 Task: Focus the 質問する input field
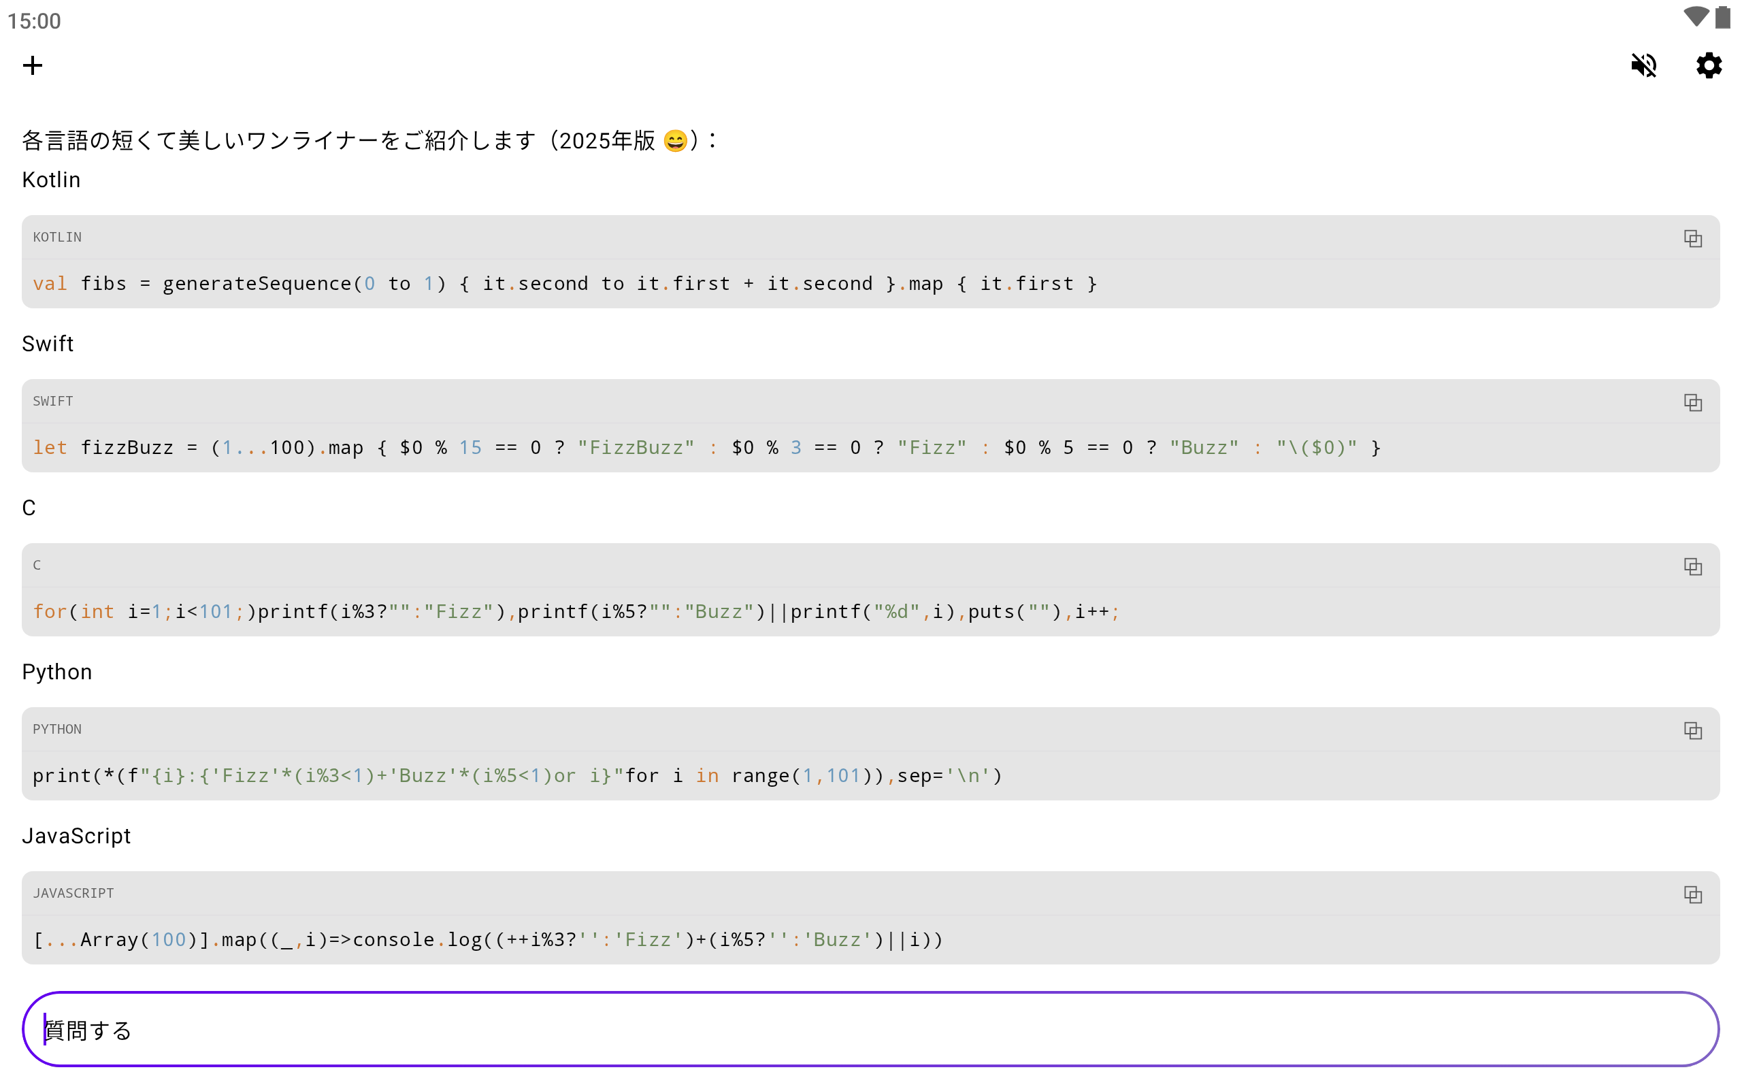pos(870,1029)
